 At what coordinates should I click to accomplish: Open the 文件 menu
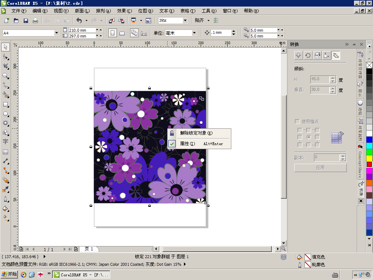pos(19,11)
